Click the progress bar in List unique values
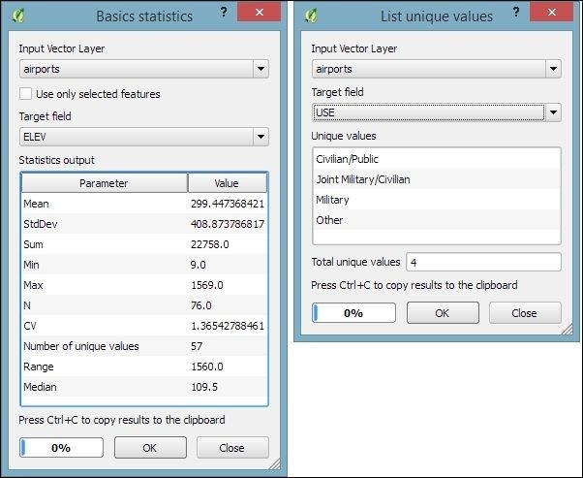Viewport: 583px width, 478px height. [x=353, y=313]
